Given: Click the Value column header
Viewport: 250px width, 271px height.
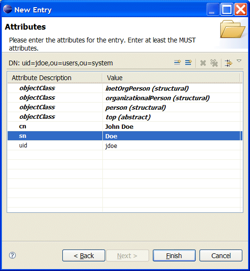Looking at the screenshot, I should coord(171,78).
